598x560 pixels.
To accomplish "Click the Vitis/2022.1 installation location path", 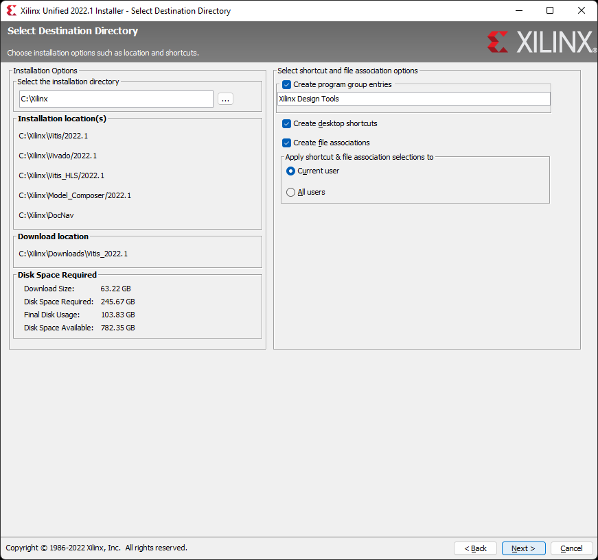I will click(x=53, y=136).
